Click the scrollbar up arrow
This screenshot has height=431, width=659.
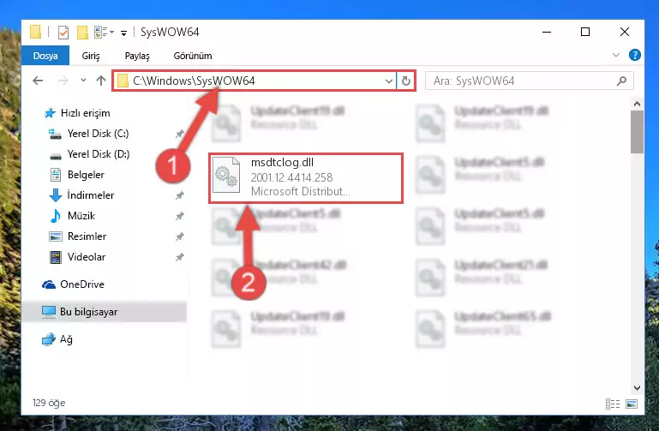click(637, 104)
